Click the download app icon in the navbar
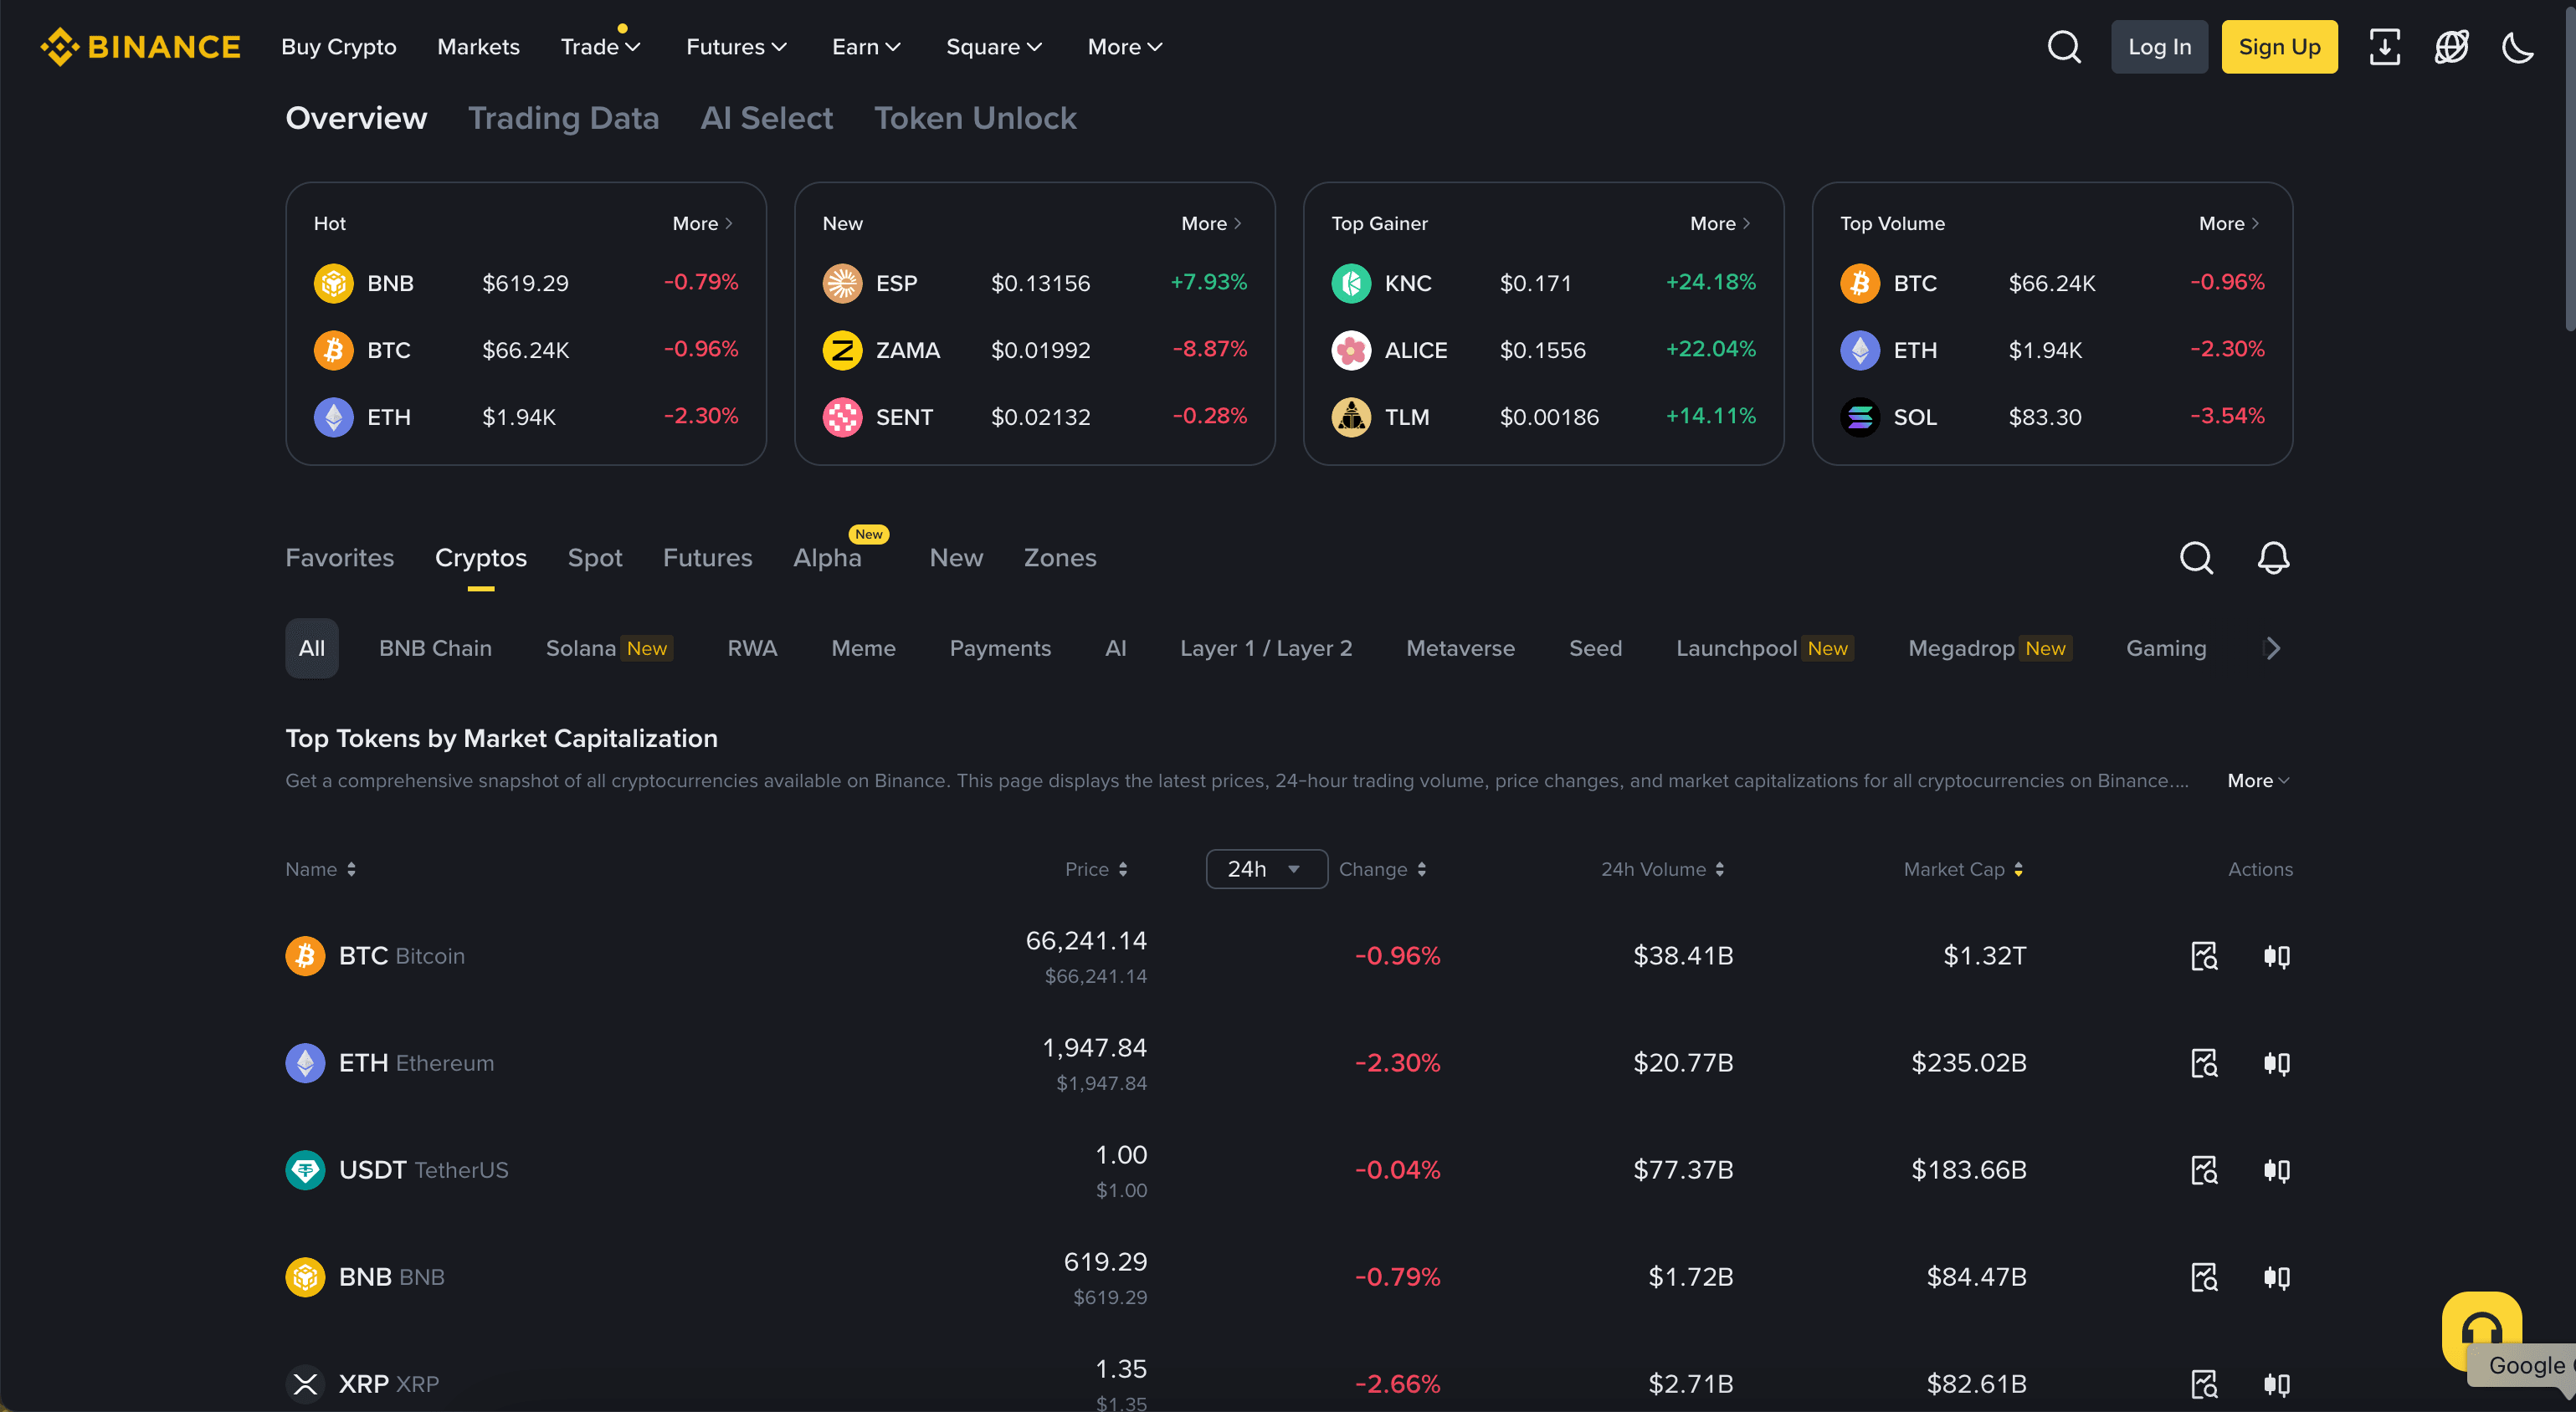2576x1412 pixels. pyautogui.click(x=2385, y=46)
